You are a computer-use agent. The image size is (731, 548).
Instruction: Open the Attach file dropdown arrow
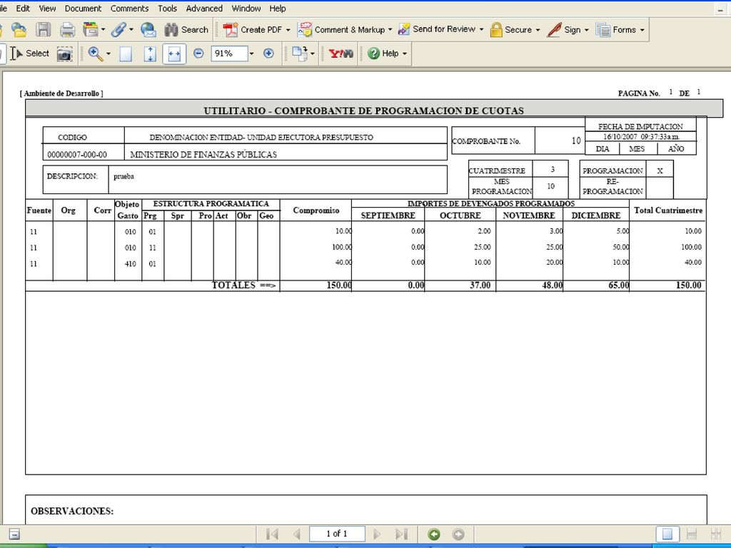131,29
